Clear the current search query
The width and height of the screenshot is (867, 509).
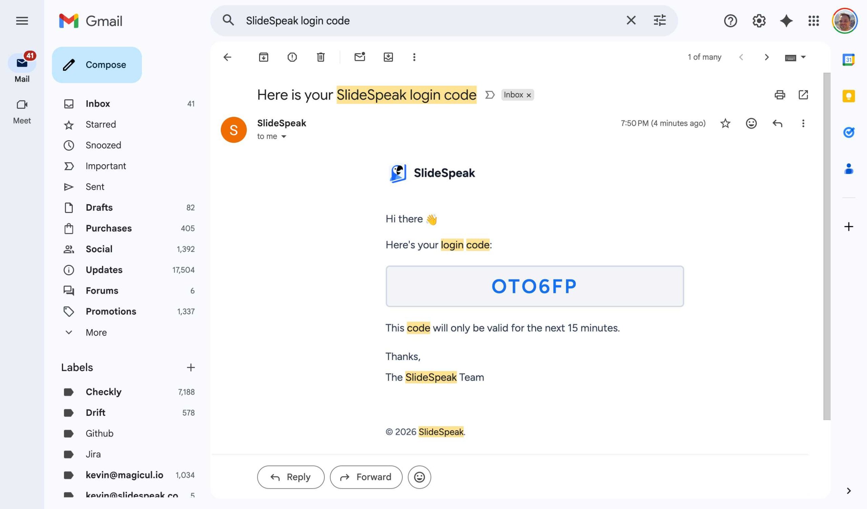pos(631,21)
